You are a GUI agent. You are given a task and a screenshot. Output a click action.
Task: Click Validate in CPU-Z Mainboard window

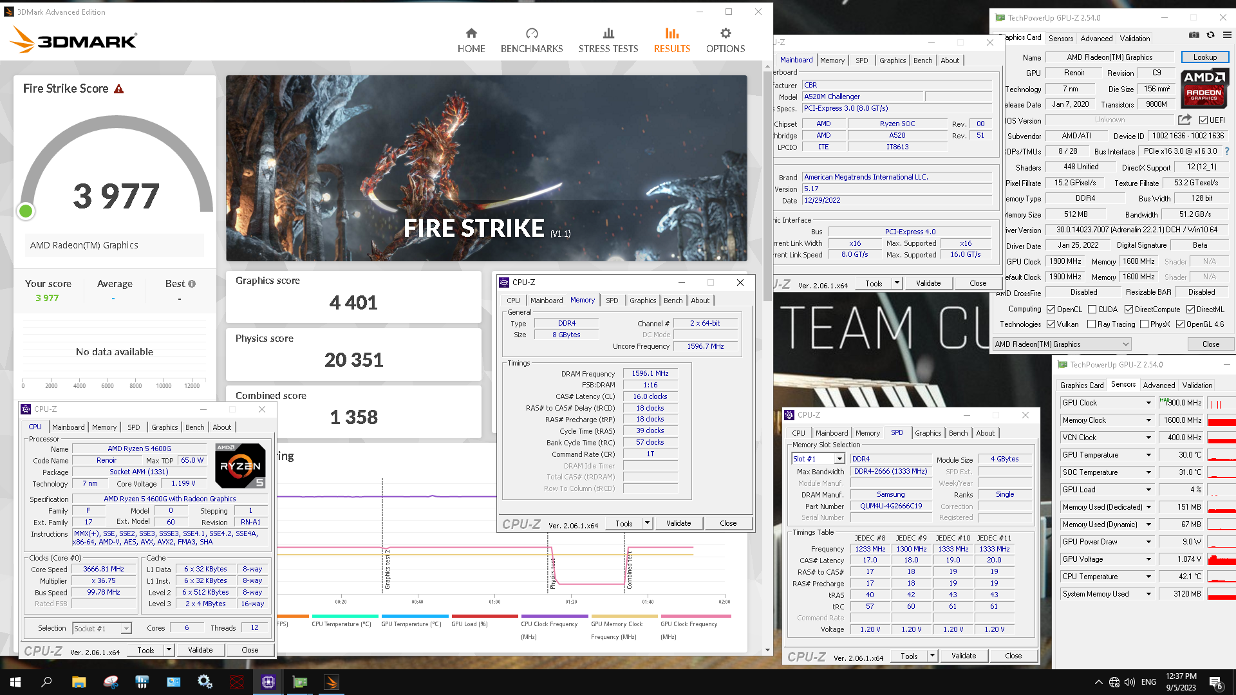coord(928,283)
